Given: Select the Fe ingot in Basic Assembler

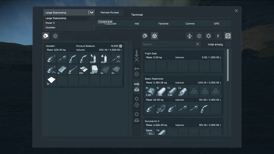Looking at the screenshot, I should [172, 91].
